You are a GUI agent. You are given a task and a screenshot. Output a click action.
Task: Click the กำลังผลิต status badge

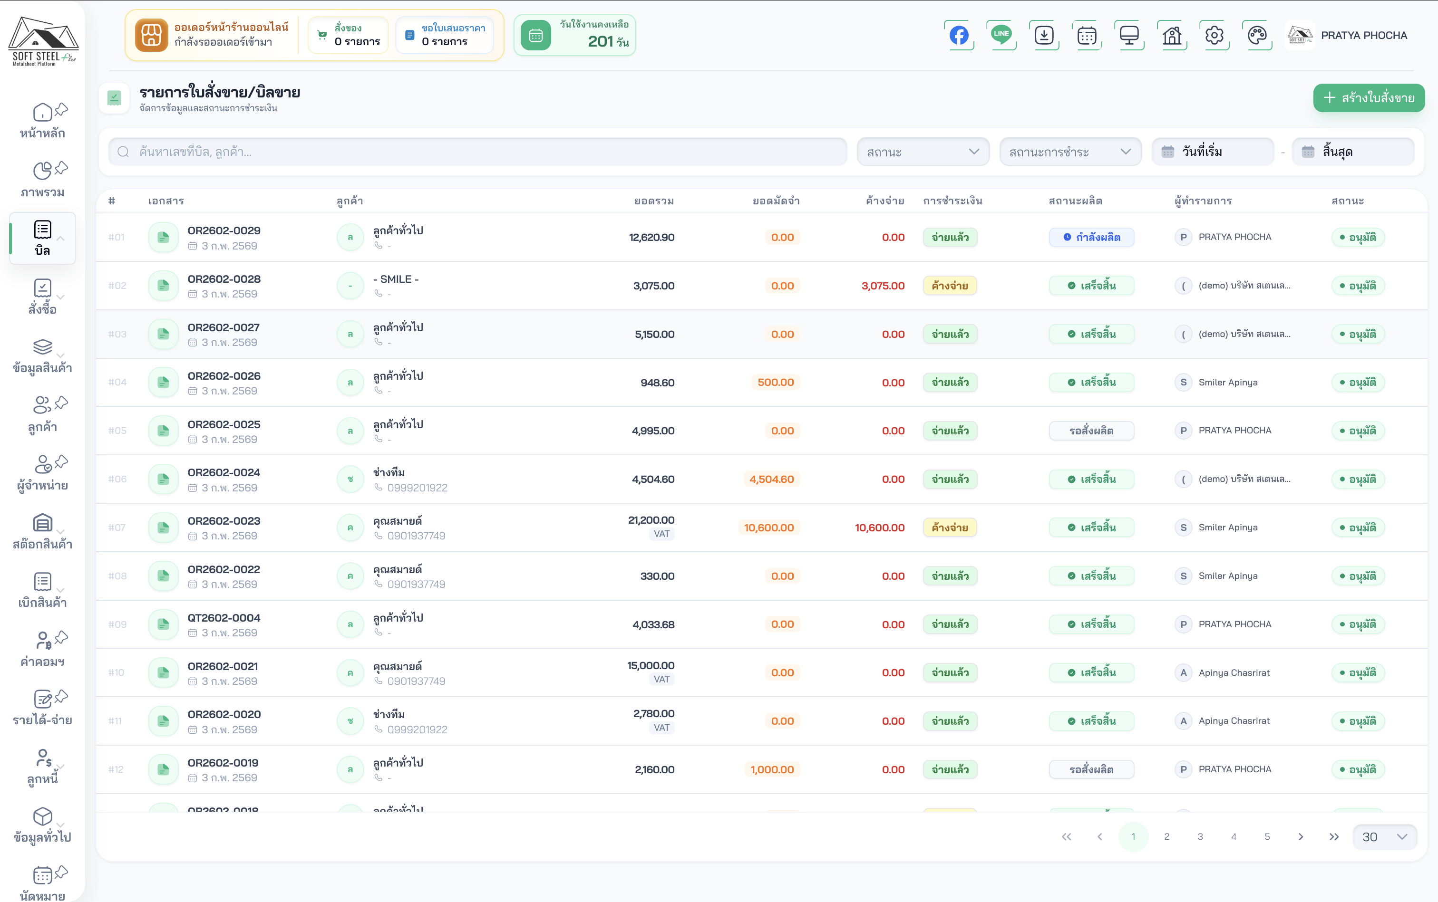pyautogui.click(x=1091, y=238)
